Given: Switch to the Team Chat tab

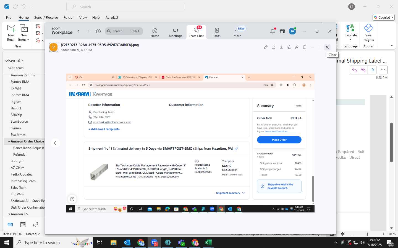Looking at the screenshot, I should (196, 33).
